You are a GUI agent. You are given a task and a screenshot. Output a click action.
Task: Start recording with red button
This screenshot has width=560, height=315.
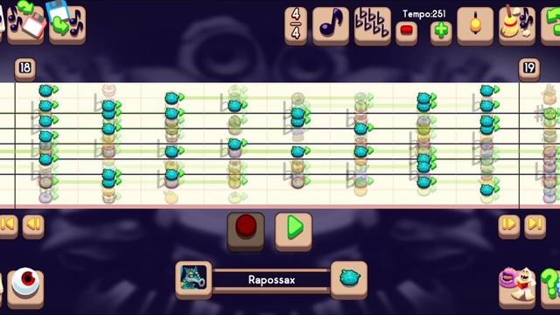pos(246,230)
